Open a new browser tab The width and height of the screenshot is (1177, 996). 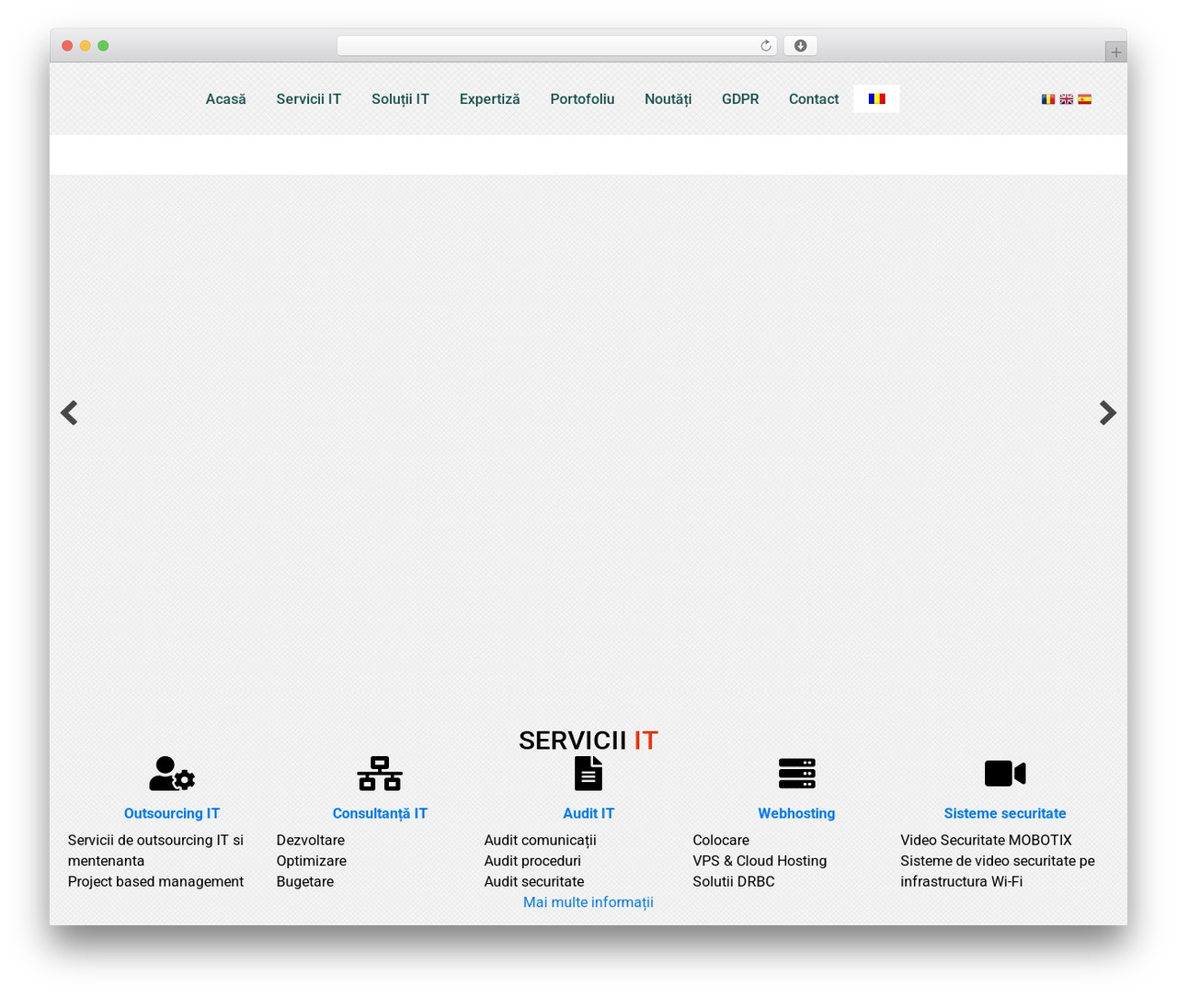click(x=1115, y=52)
